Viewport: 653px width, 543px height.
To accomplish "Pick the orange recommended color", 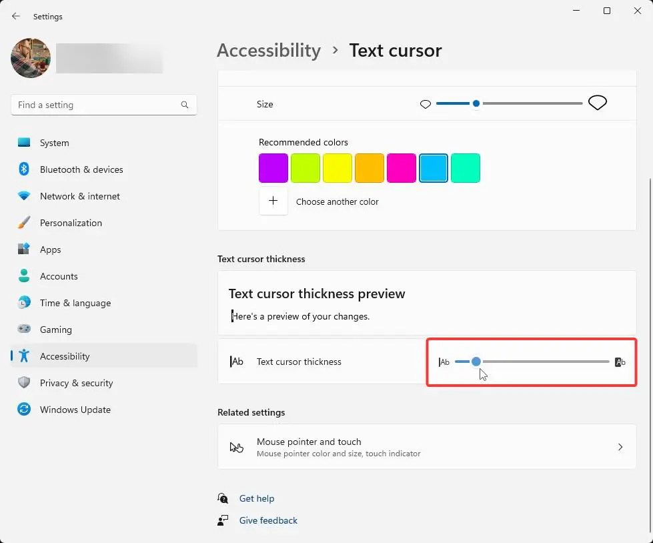I will [x=370, y=168].
